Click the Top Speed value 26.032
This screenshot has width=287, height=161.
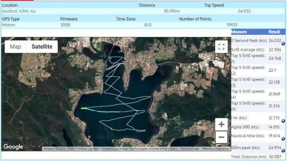point(244,11)
